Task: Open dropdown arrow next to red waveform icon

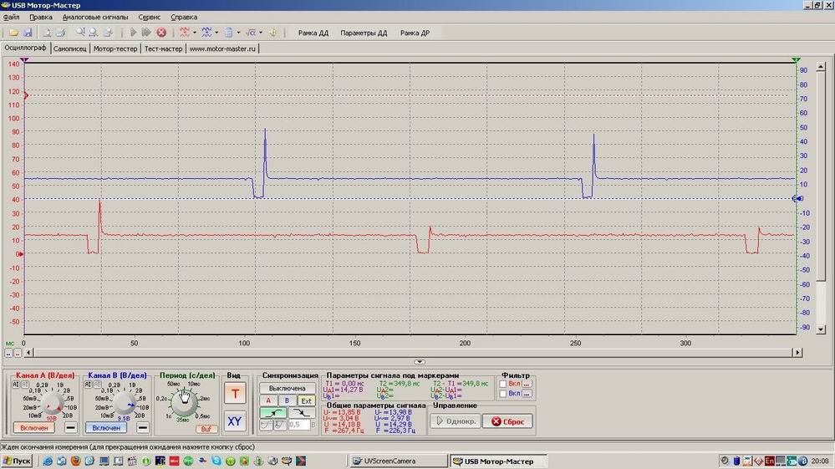Action: point(195,33)
